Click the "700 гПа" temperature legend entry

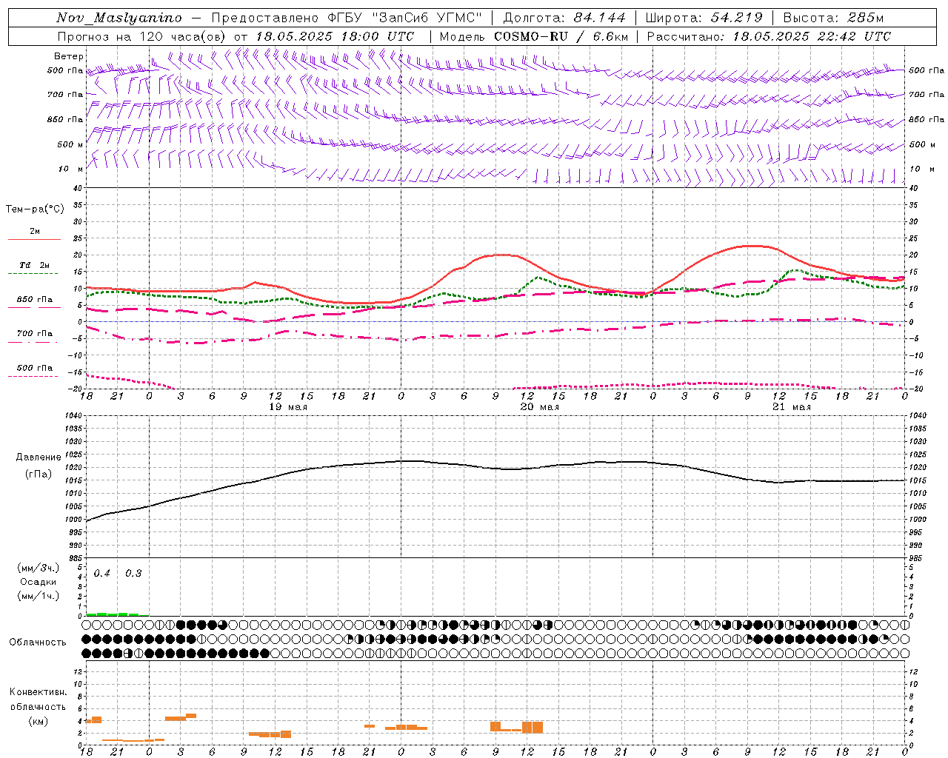[x=35, y=334]
